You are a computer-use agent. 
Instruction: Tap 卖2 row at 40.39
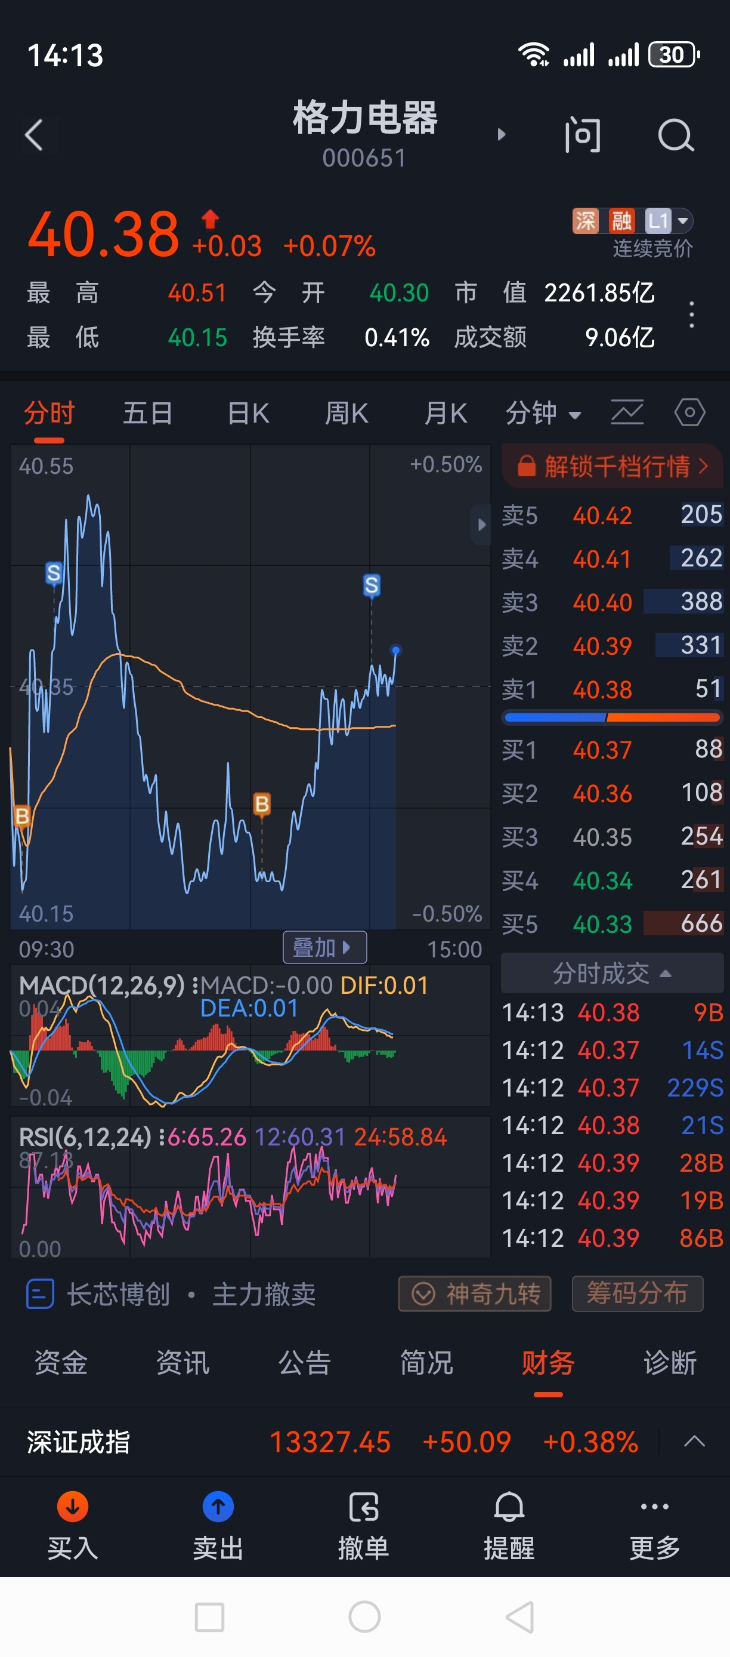coord(612,645)
